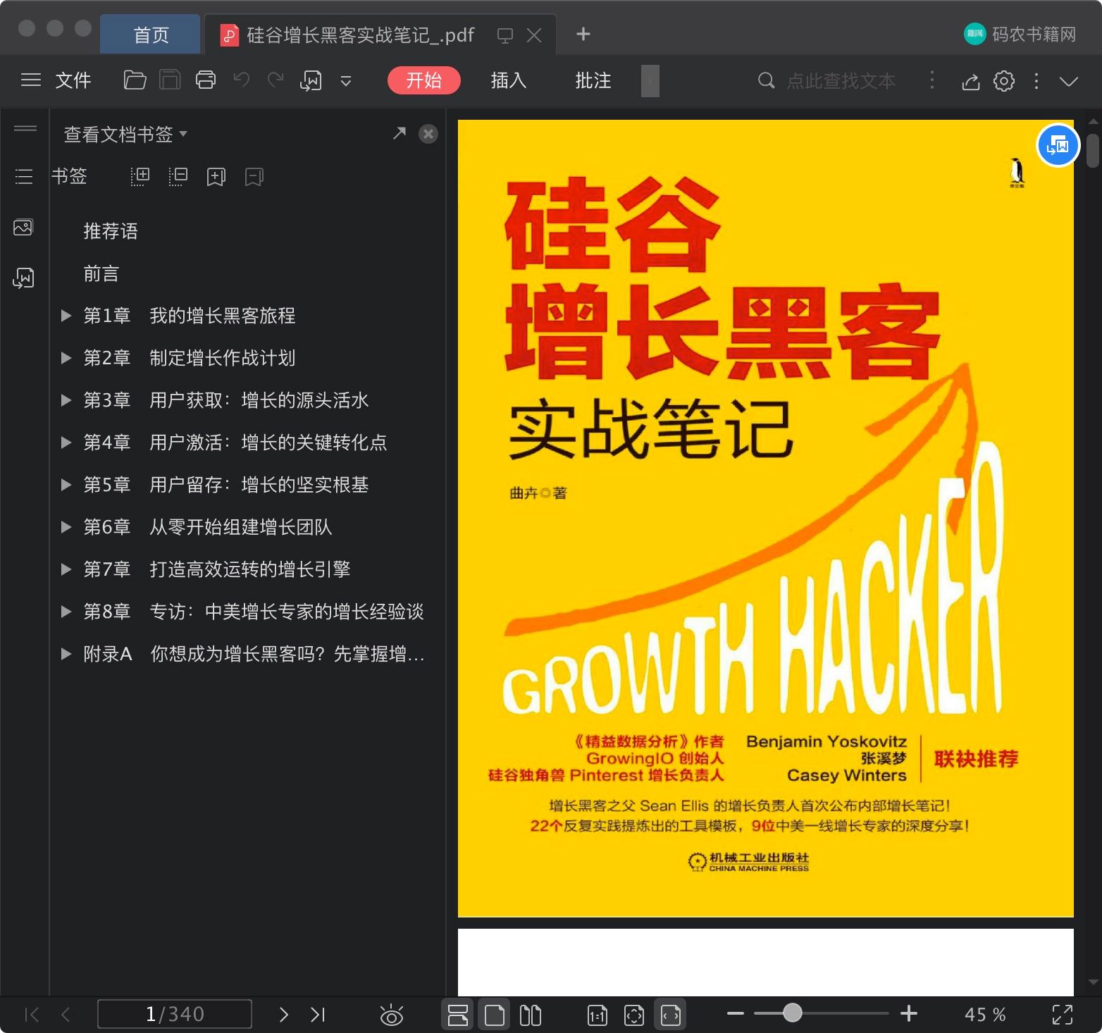
Task: Open settings gear icon
Action: click(1004, 81)
